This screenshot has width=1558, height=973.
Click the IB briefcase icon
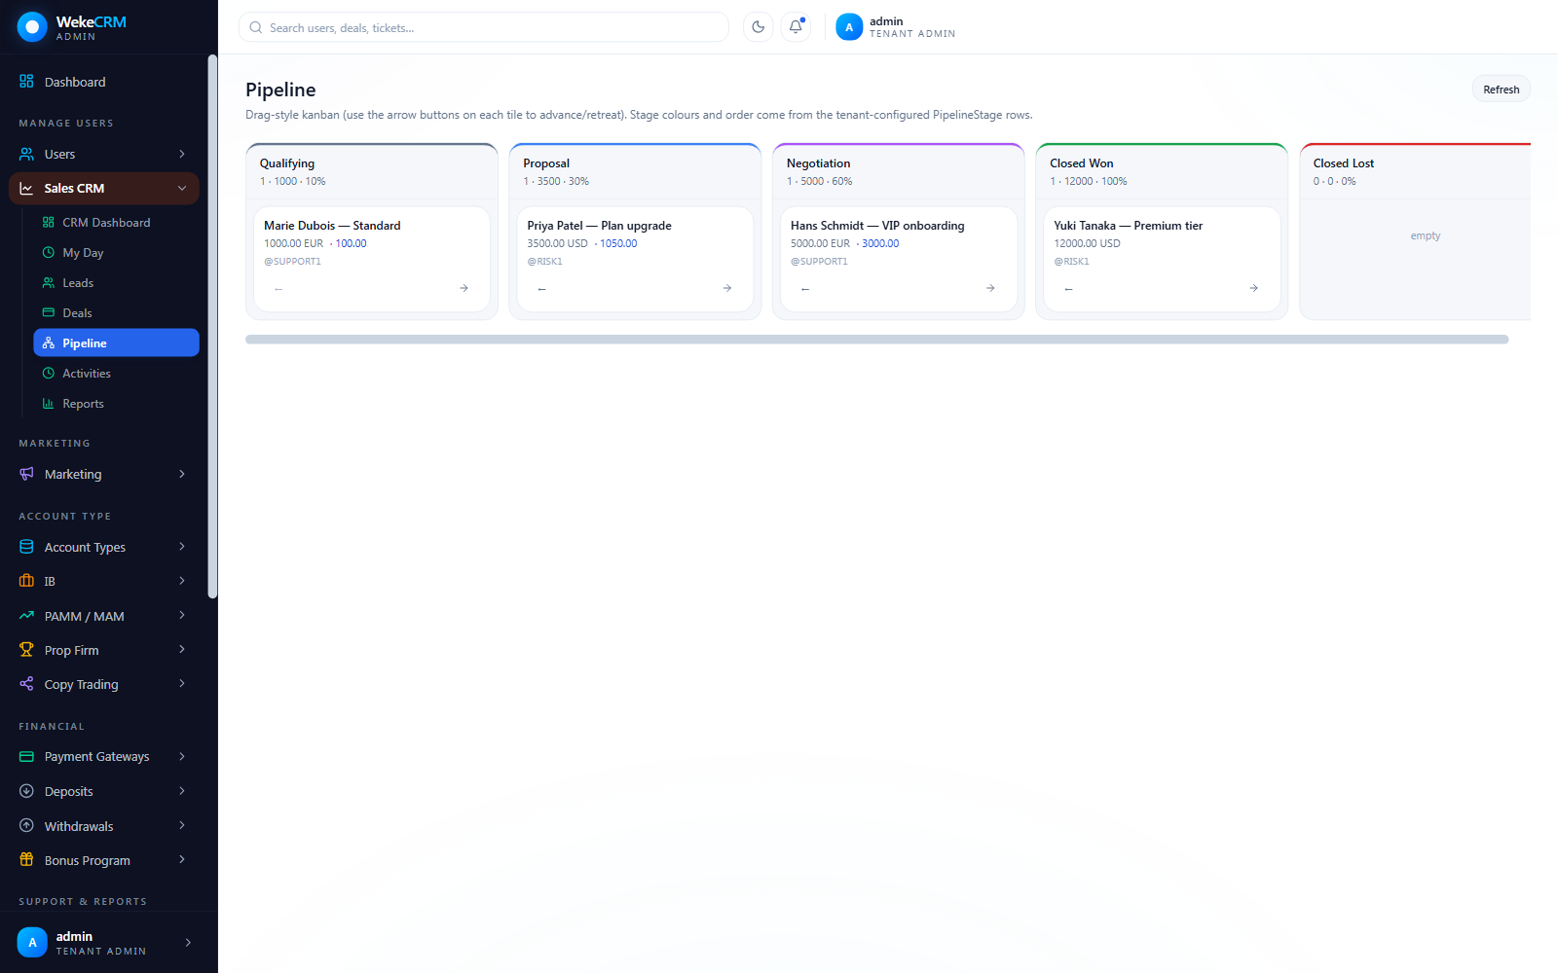tap(26, 581)
